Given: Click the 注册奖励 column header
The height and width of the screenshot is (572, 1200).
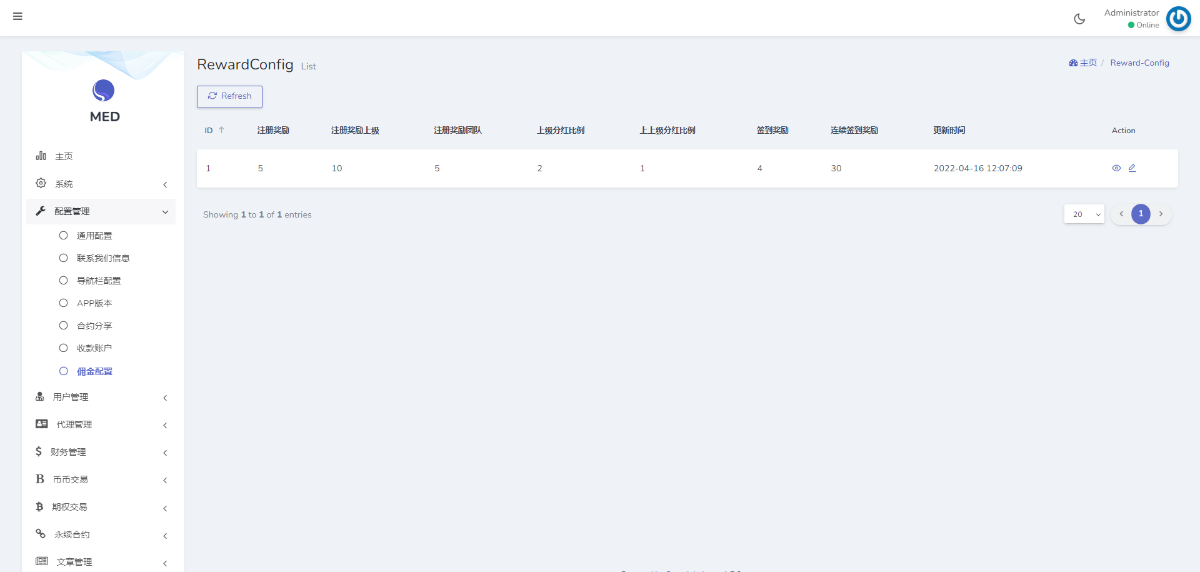Looking at the screenshot, I should (273, 130).
